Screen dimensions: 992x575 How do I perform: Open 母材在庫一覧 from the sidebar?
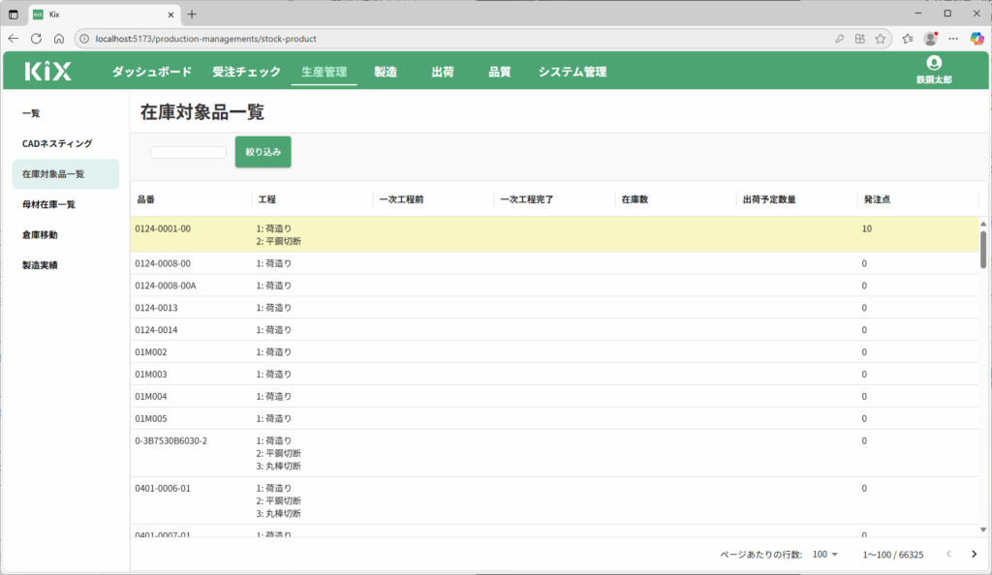(x=48, y=204)
